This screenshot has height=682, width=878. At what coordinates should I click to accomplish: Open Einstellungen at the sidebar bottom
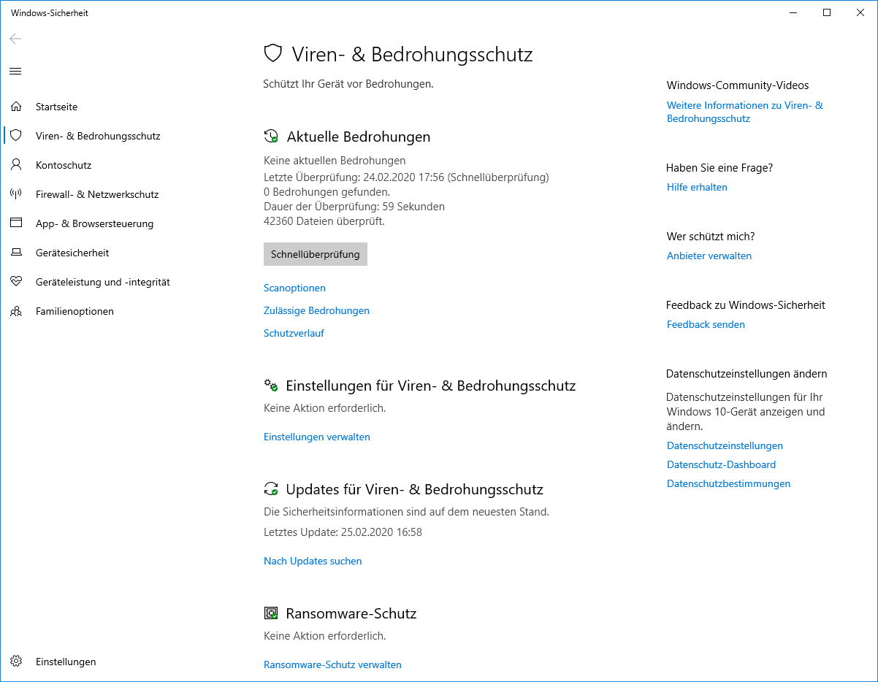pos(66,662)
